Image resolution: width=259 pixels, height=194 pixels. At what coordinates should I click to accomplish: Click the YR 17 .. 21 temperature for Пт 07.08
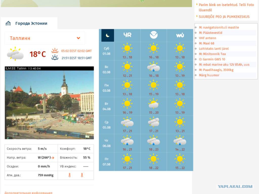point(127,168)
